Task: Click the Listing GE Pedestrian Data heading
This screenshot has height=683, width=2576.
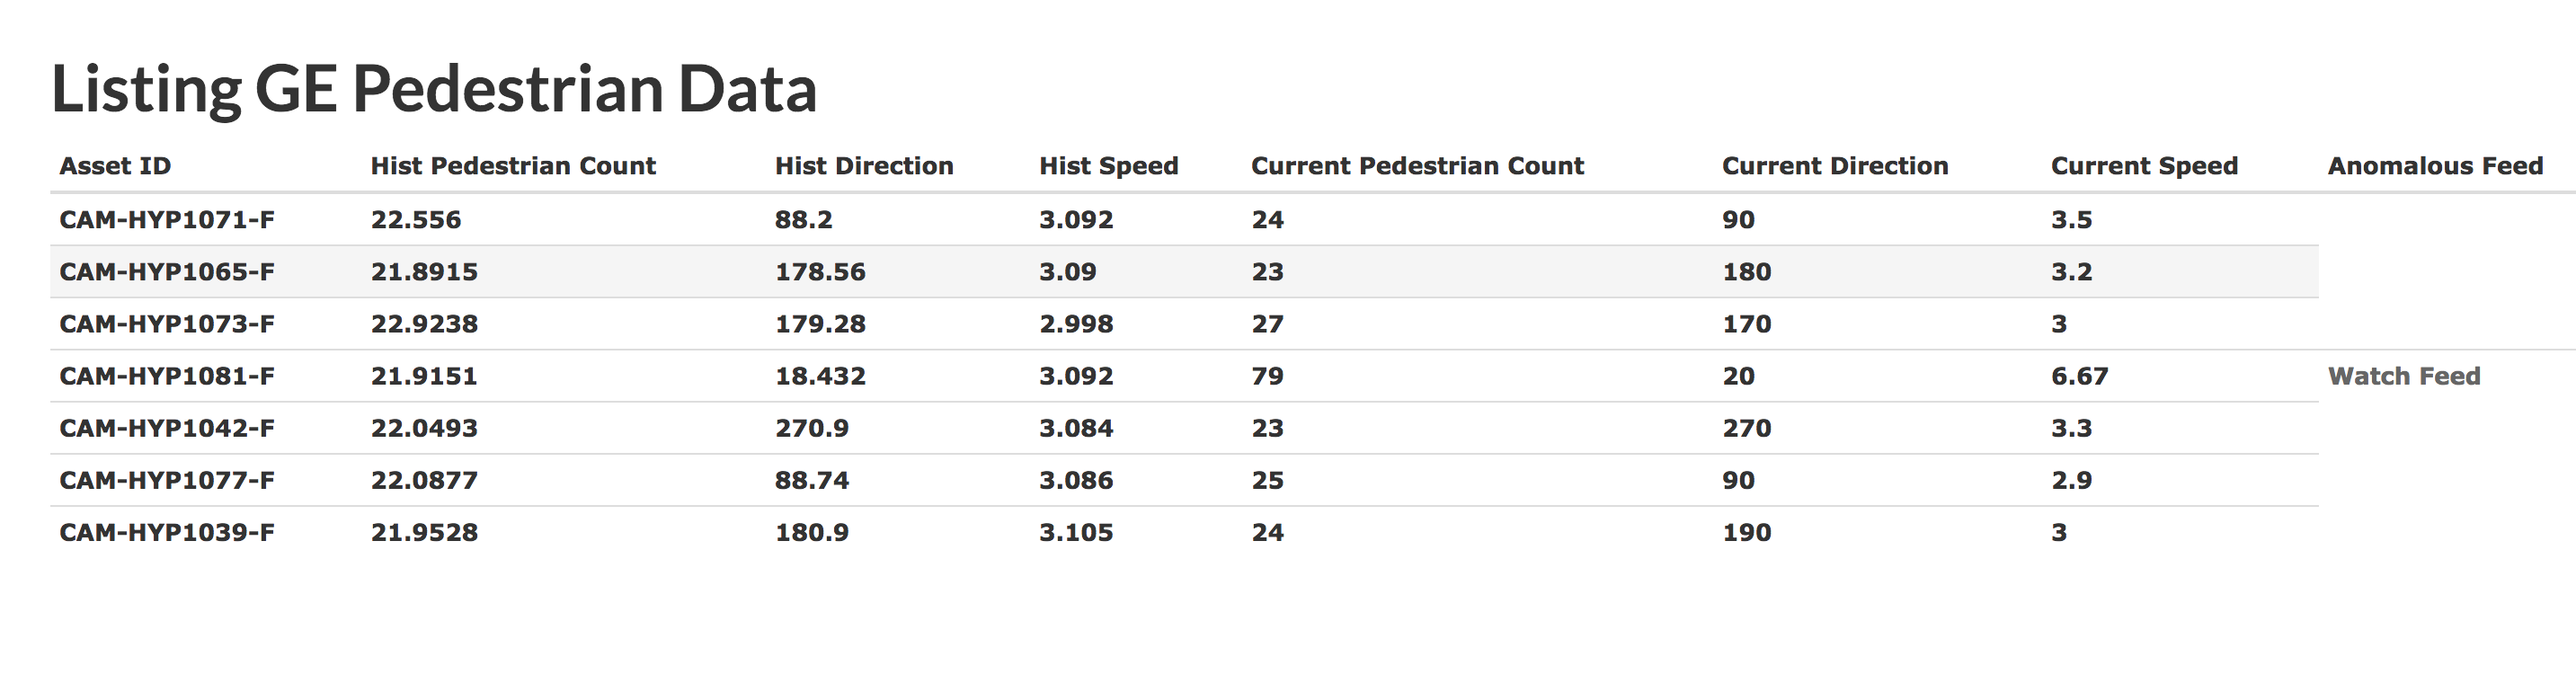Action: [434, 89]
